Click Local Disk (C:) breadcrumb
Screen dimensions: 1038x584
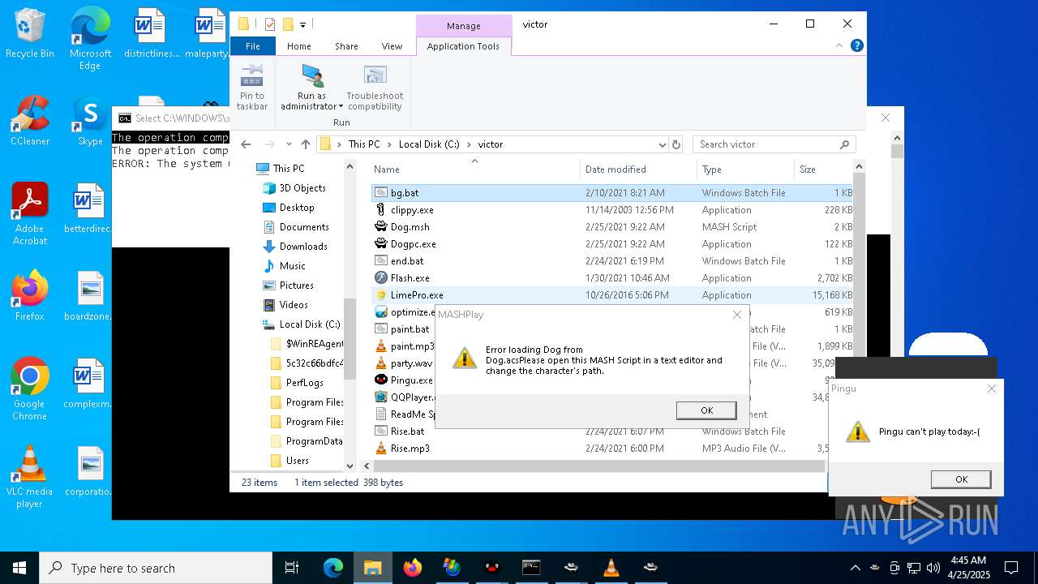point(429,144)
